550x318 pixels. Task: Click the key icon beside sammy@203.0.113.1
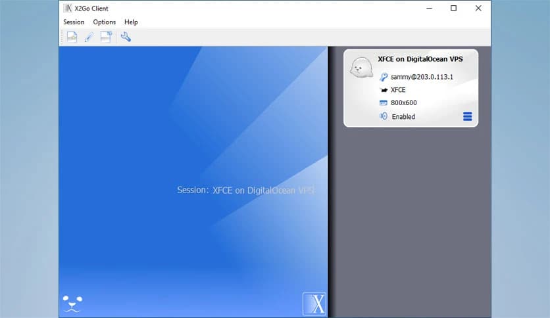(384, 77)
